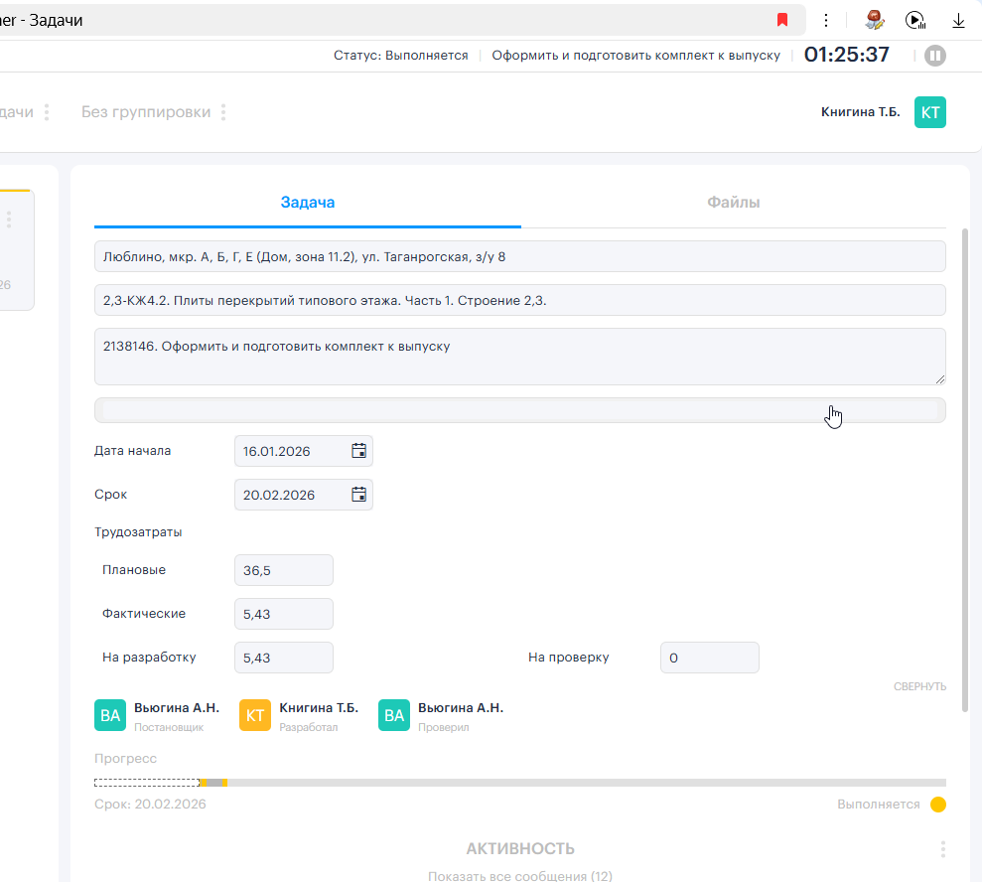Viewport: 982px width, 882px height.
Task: Click the empty field below the description
Action: point(520,410)
